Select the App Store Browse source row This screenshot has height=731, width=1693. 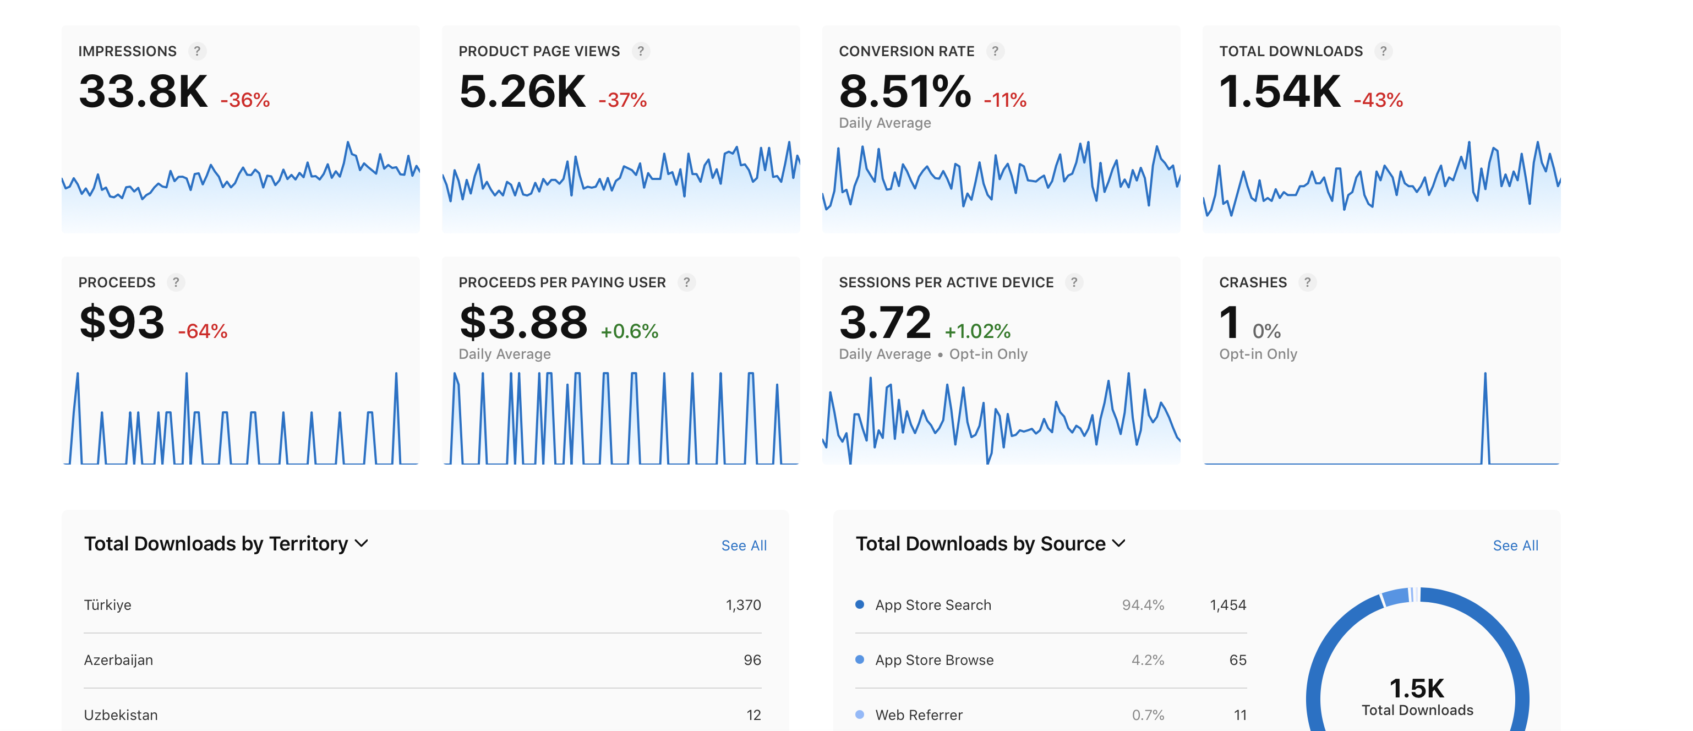point(1051,661)
